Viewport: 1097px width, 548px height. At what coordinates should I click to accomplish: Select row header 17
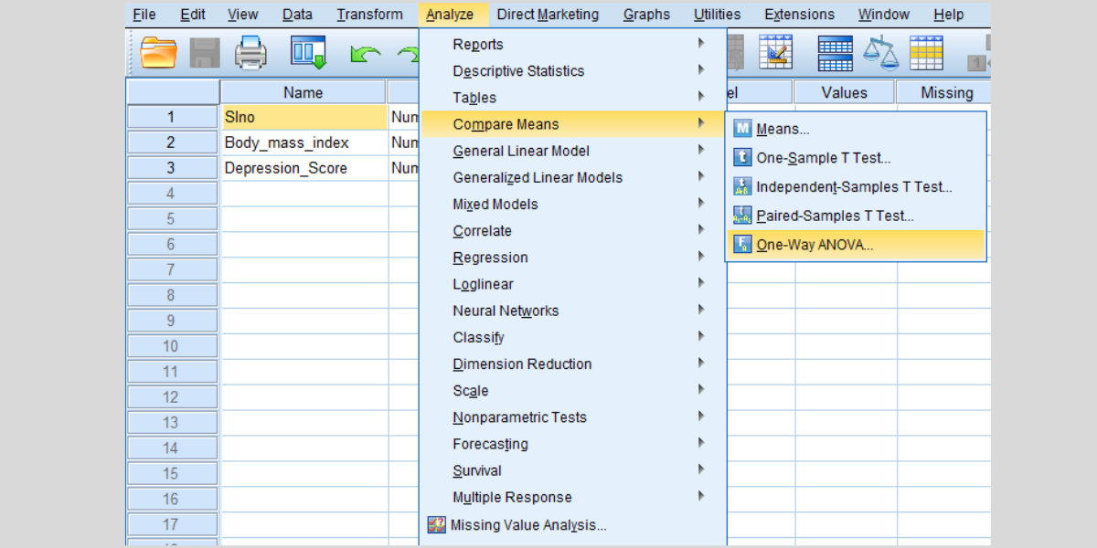[x=171, y=524]
